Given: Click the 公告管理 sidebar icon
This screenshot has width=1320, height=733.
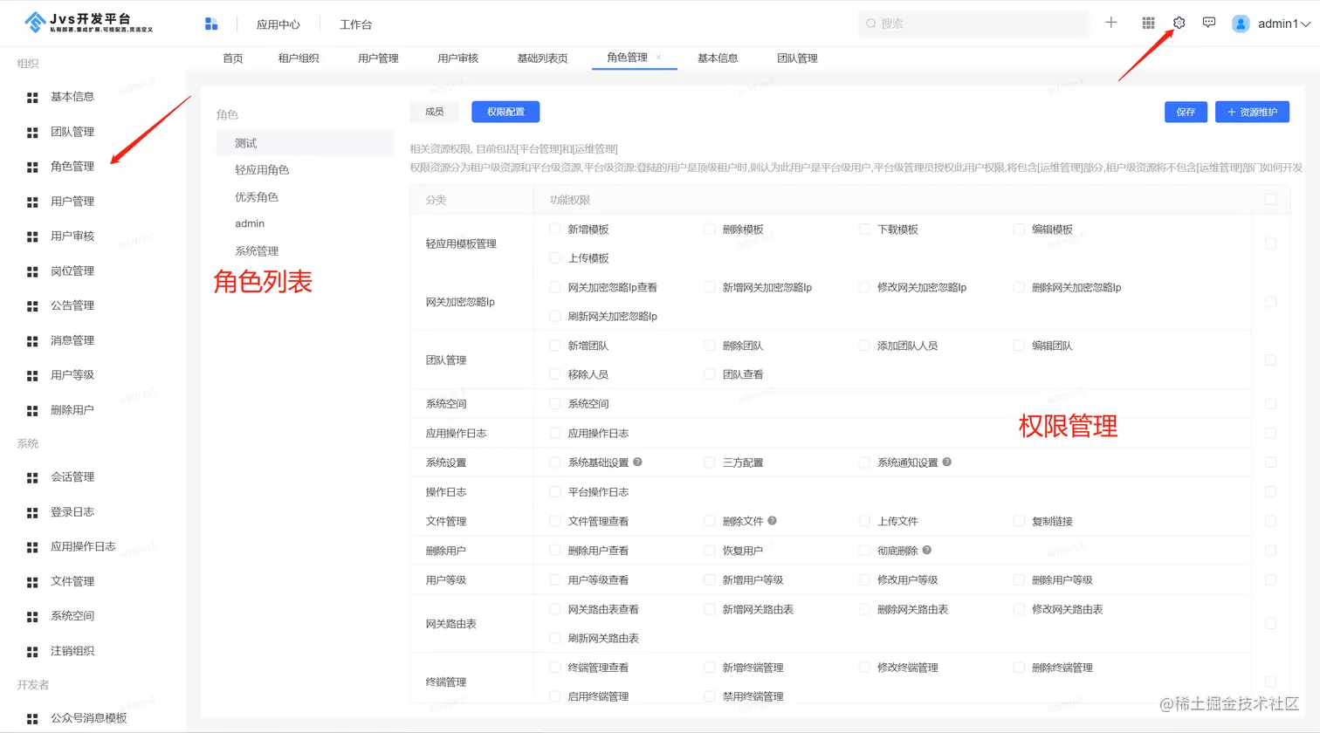Looking at the screenshot, I should [32, 306].
